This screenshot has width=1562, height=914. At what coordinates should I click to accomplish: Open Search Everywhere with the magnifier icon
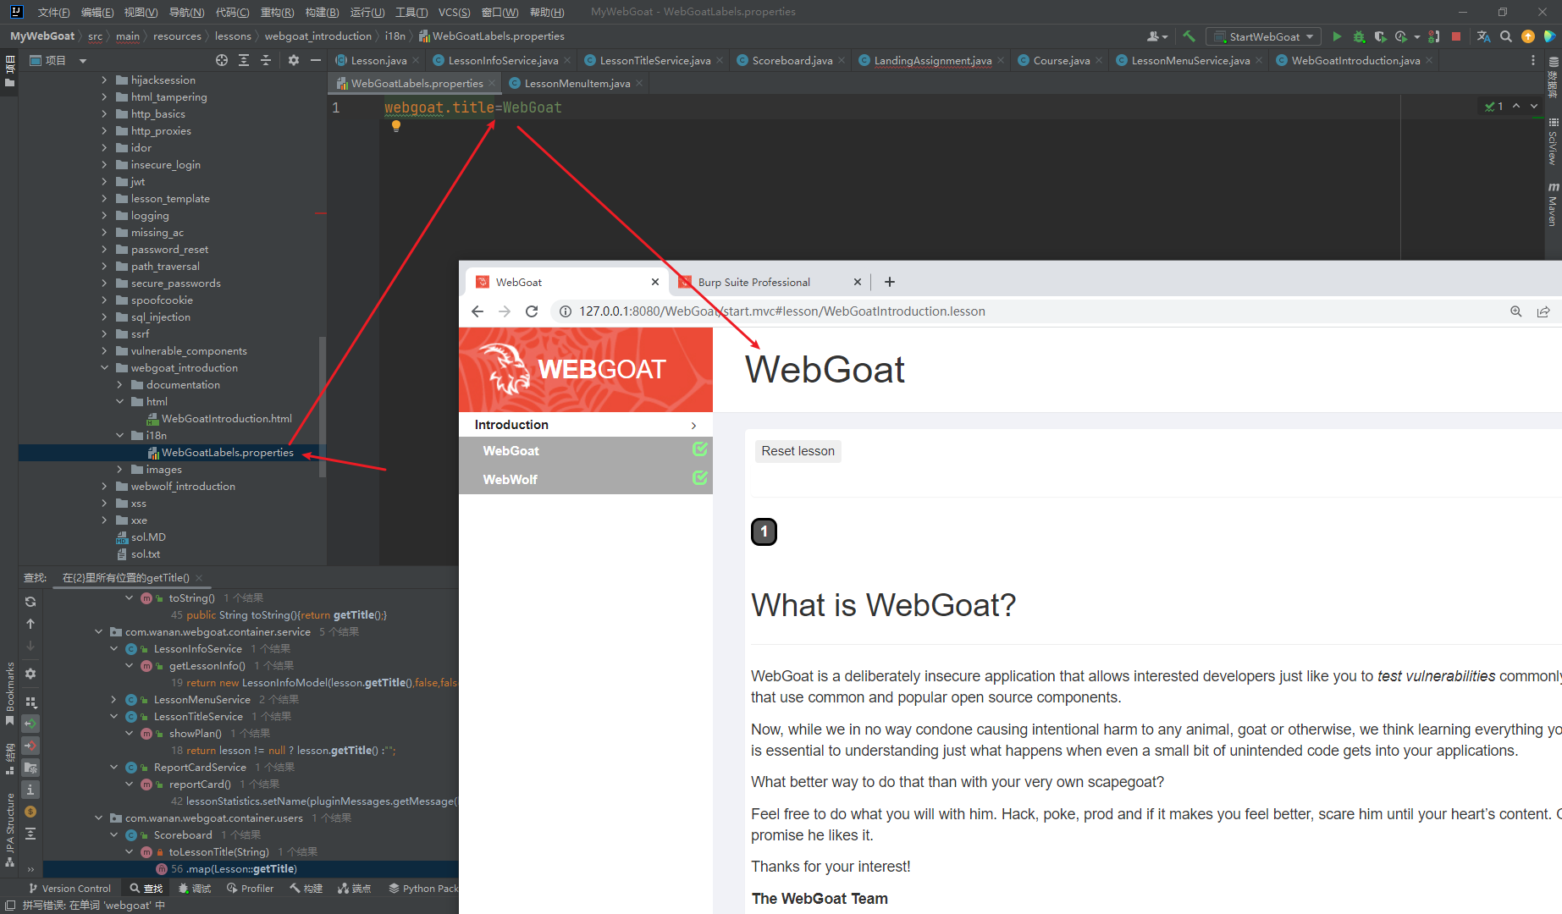(x=1506, y=36)
